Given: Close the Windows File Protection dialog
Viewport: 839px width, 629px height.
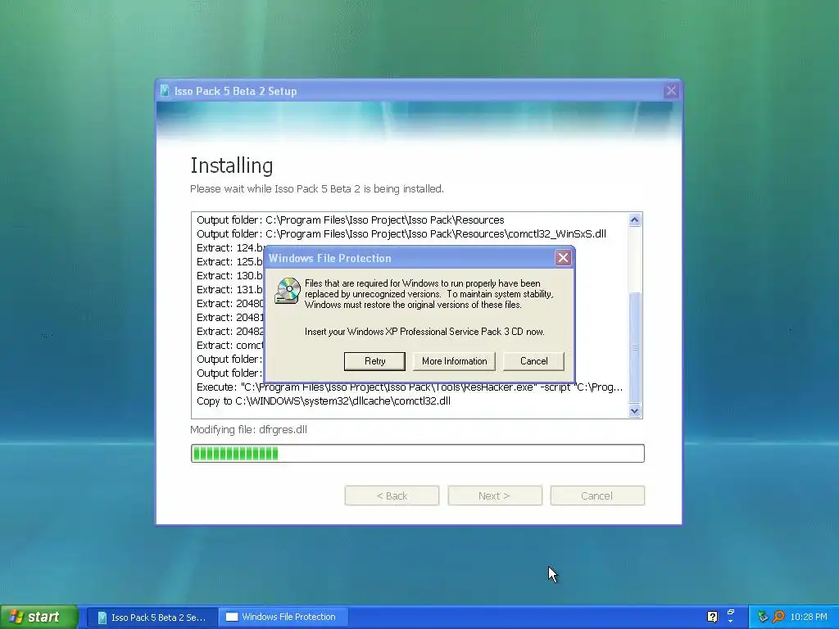Looking at the screenshot, I should [563, 258].
